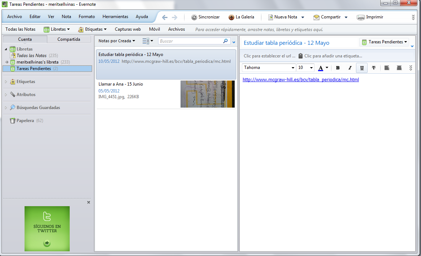Click the search magnifier icon
The height and width of the screenshot is (256, 421).
tap(226, 41)
